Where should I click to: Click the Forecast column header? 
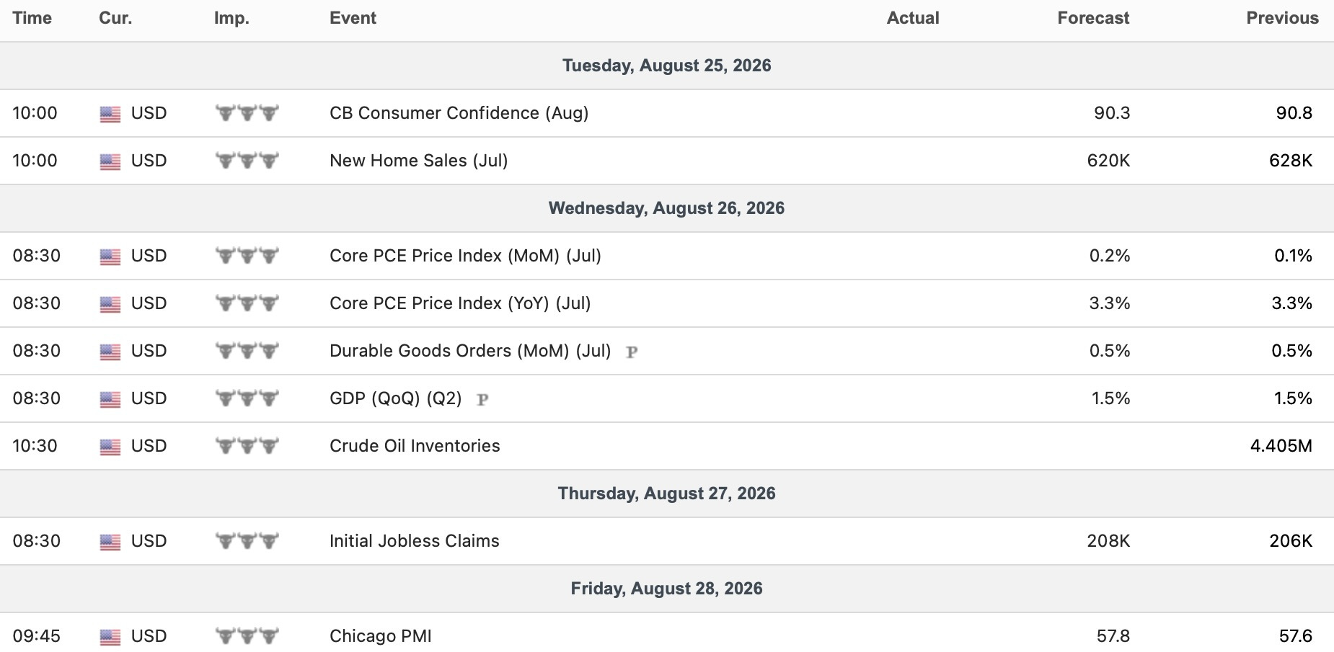tap(1093, 18)
